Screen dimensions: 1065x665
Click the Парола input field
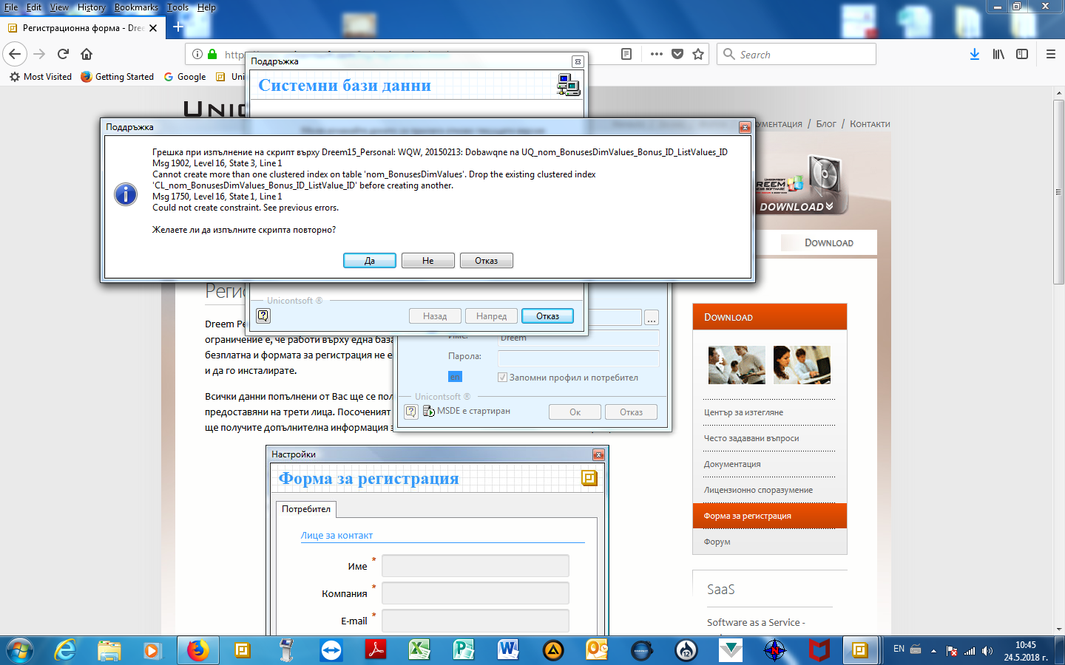click(578, 358)
